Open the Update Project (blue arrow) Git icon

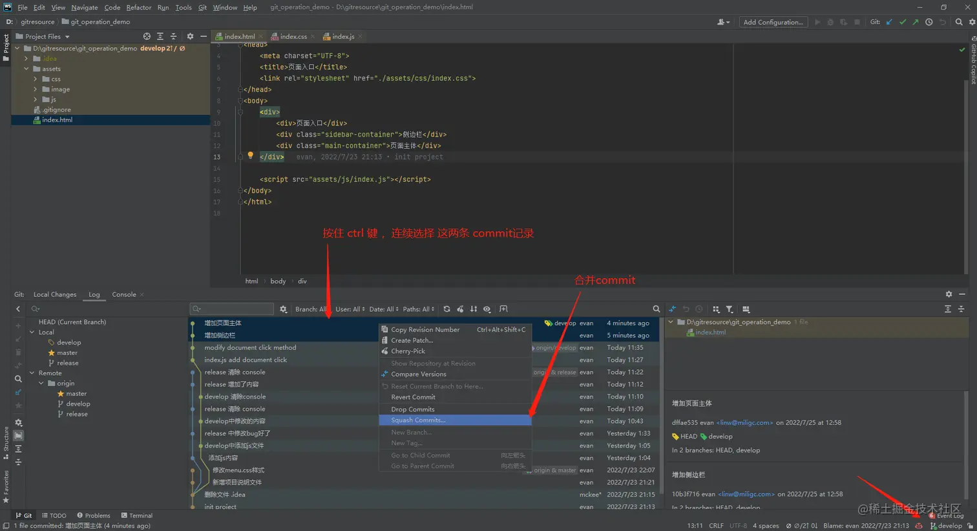click(x=890, y=21)
